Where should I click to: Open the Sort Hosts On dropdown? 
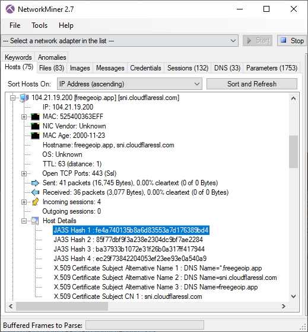click(x=197, y=84)
